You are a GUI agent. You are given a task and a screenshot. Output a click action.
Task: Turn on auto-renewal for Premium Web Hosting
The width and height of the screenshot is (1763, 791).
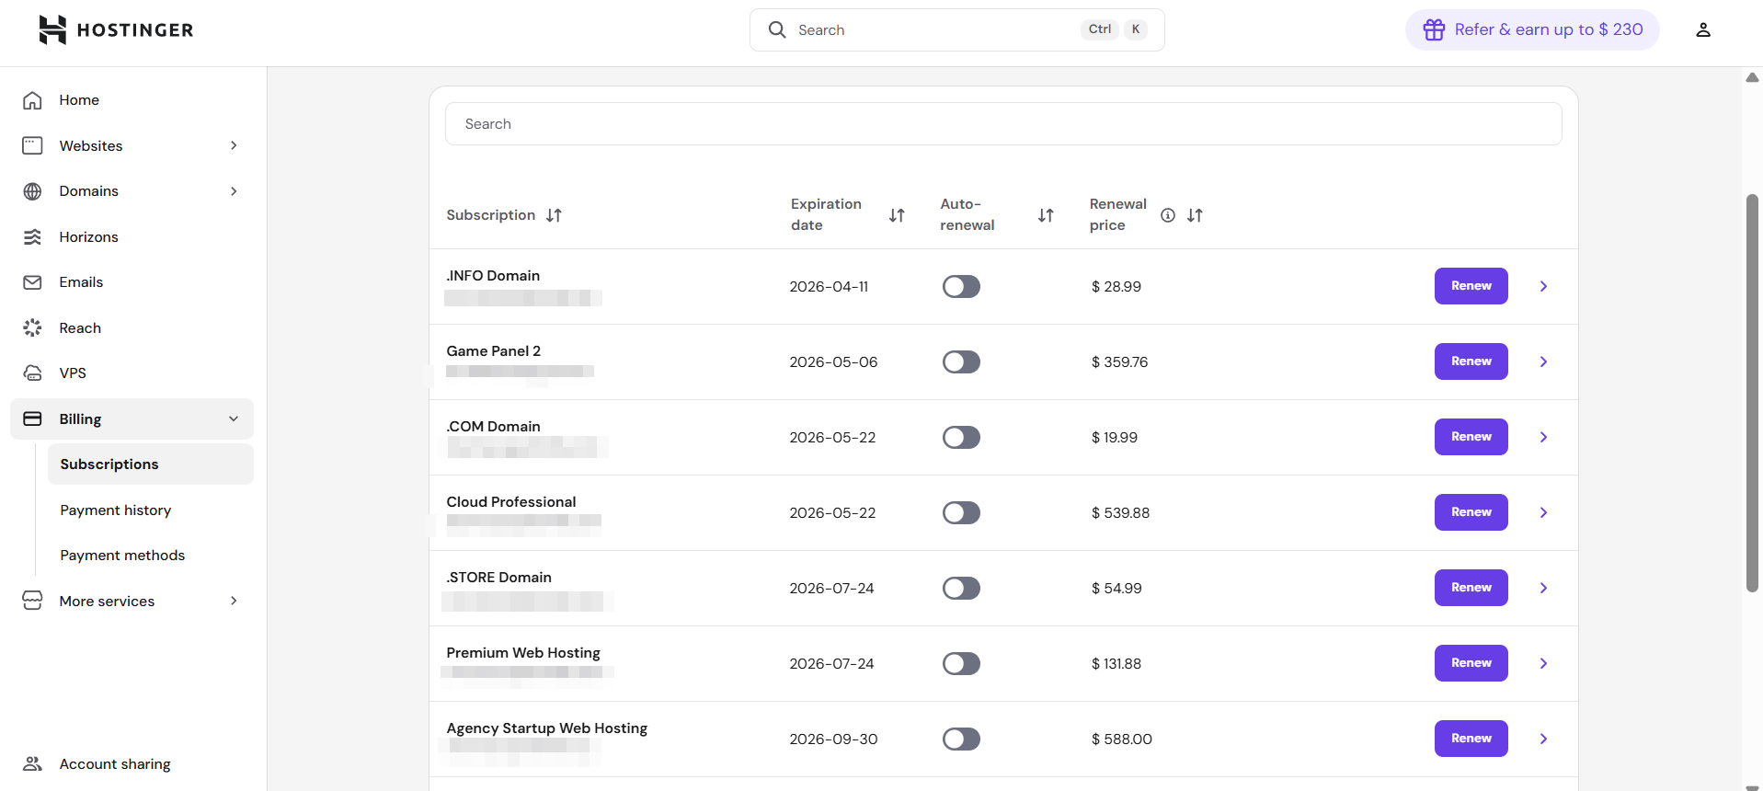pyautogui.click(x=961, y=664)
